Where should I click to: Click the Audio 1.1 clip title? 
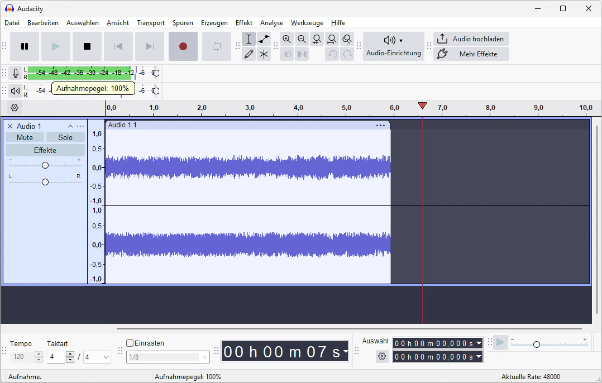pyautogui.click(x=122, y=125)
